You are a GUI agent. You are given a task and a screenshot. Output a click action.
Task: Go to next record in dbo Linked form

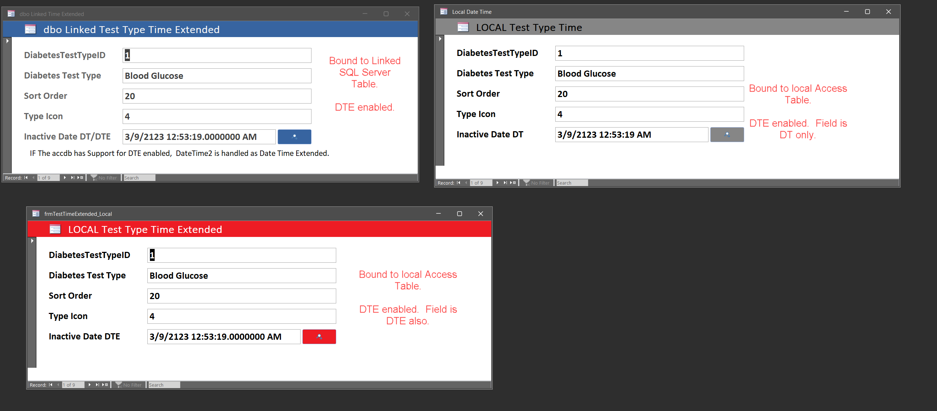point(65,178)
